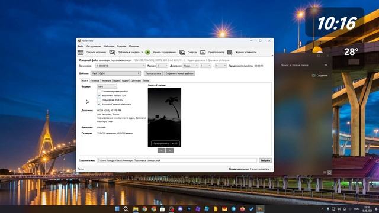Open the Когда закончено (When Done) dropdown

(261, 169)
